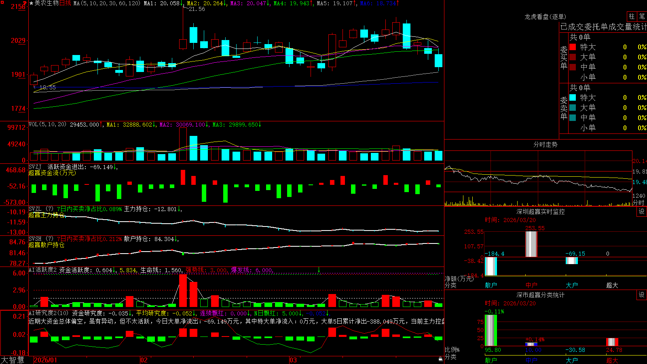Click the lock icon below the chart

pos(440,359)
